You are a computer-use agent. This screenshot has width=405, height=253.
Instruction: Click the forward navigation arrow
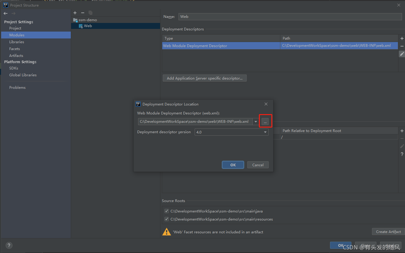tap(13, 13)
